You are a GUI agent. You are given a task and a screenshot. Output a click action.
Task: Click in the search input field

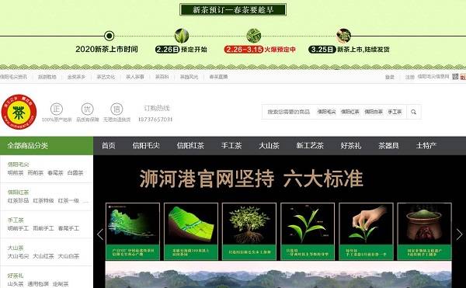[x=288, y=112]
